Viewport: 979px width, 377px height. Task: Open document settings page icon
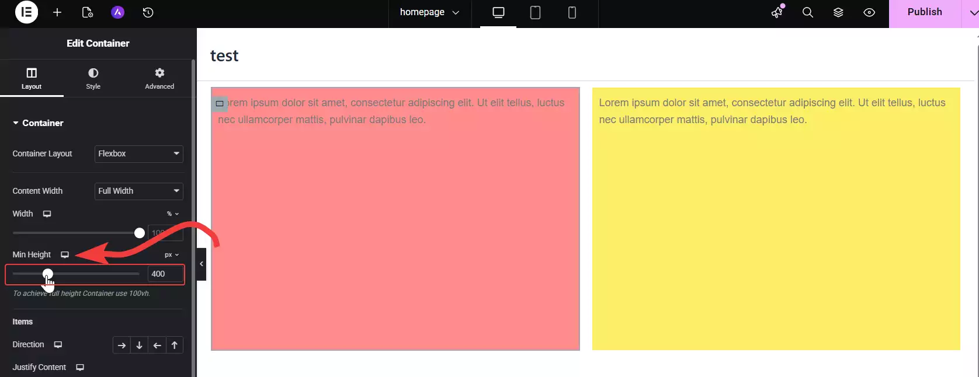[88, 12]
